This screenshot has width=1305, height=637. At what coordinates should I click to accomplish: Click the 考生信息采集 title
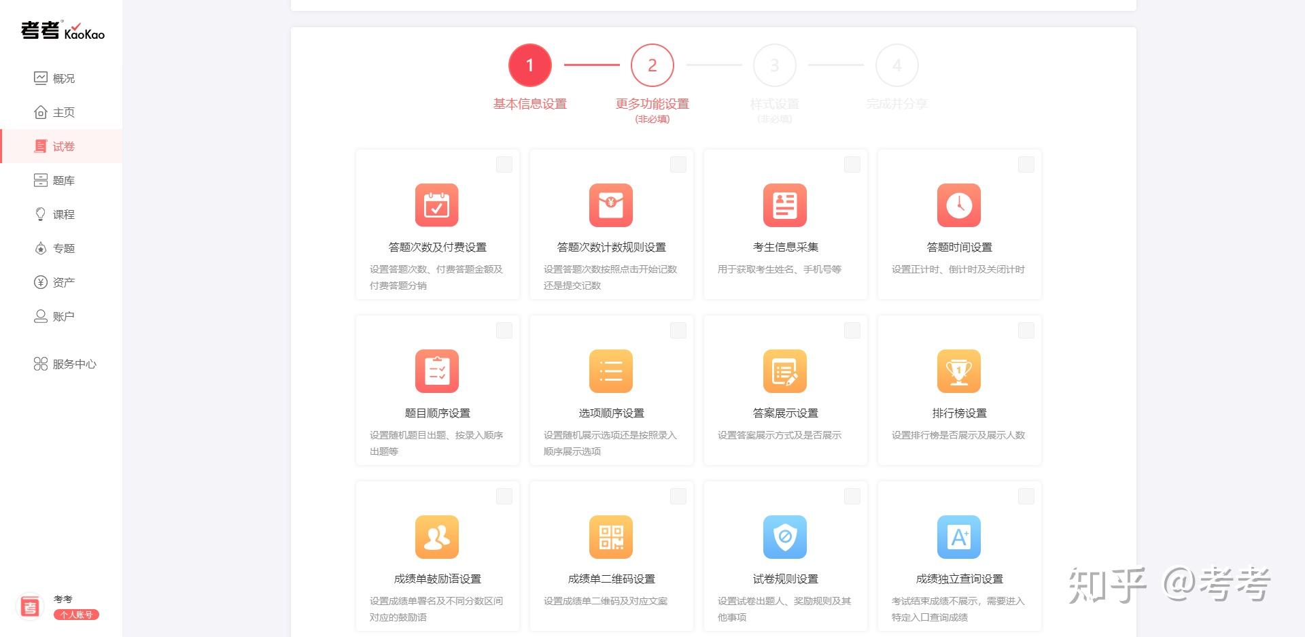point(785,247)
